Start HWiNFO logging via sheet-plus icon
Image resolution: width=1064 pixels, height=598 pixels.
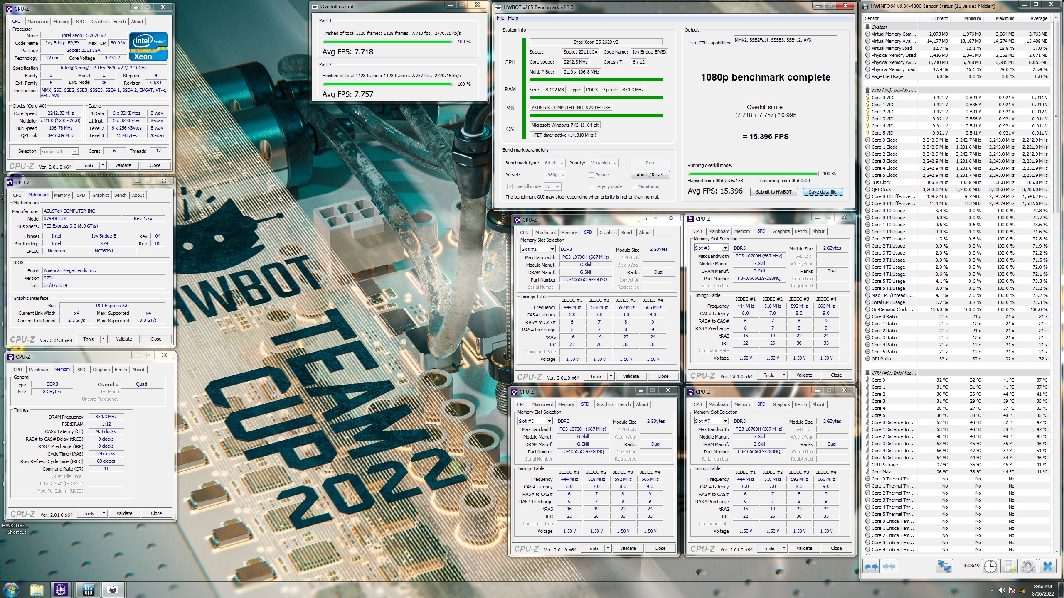(x=1009, y=566)
